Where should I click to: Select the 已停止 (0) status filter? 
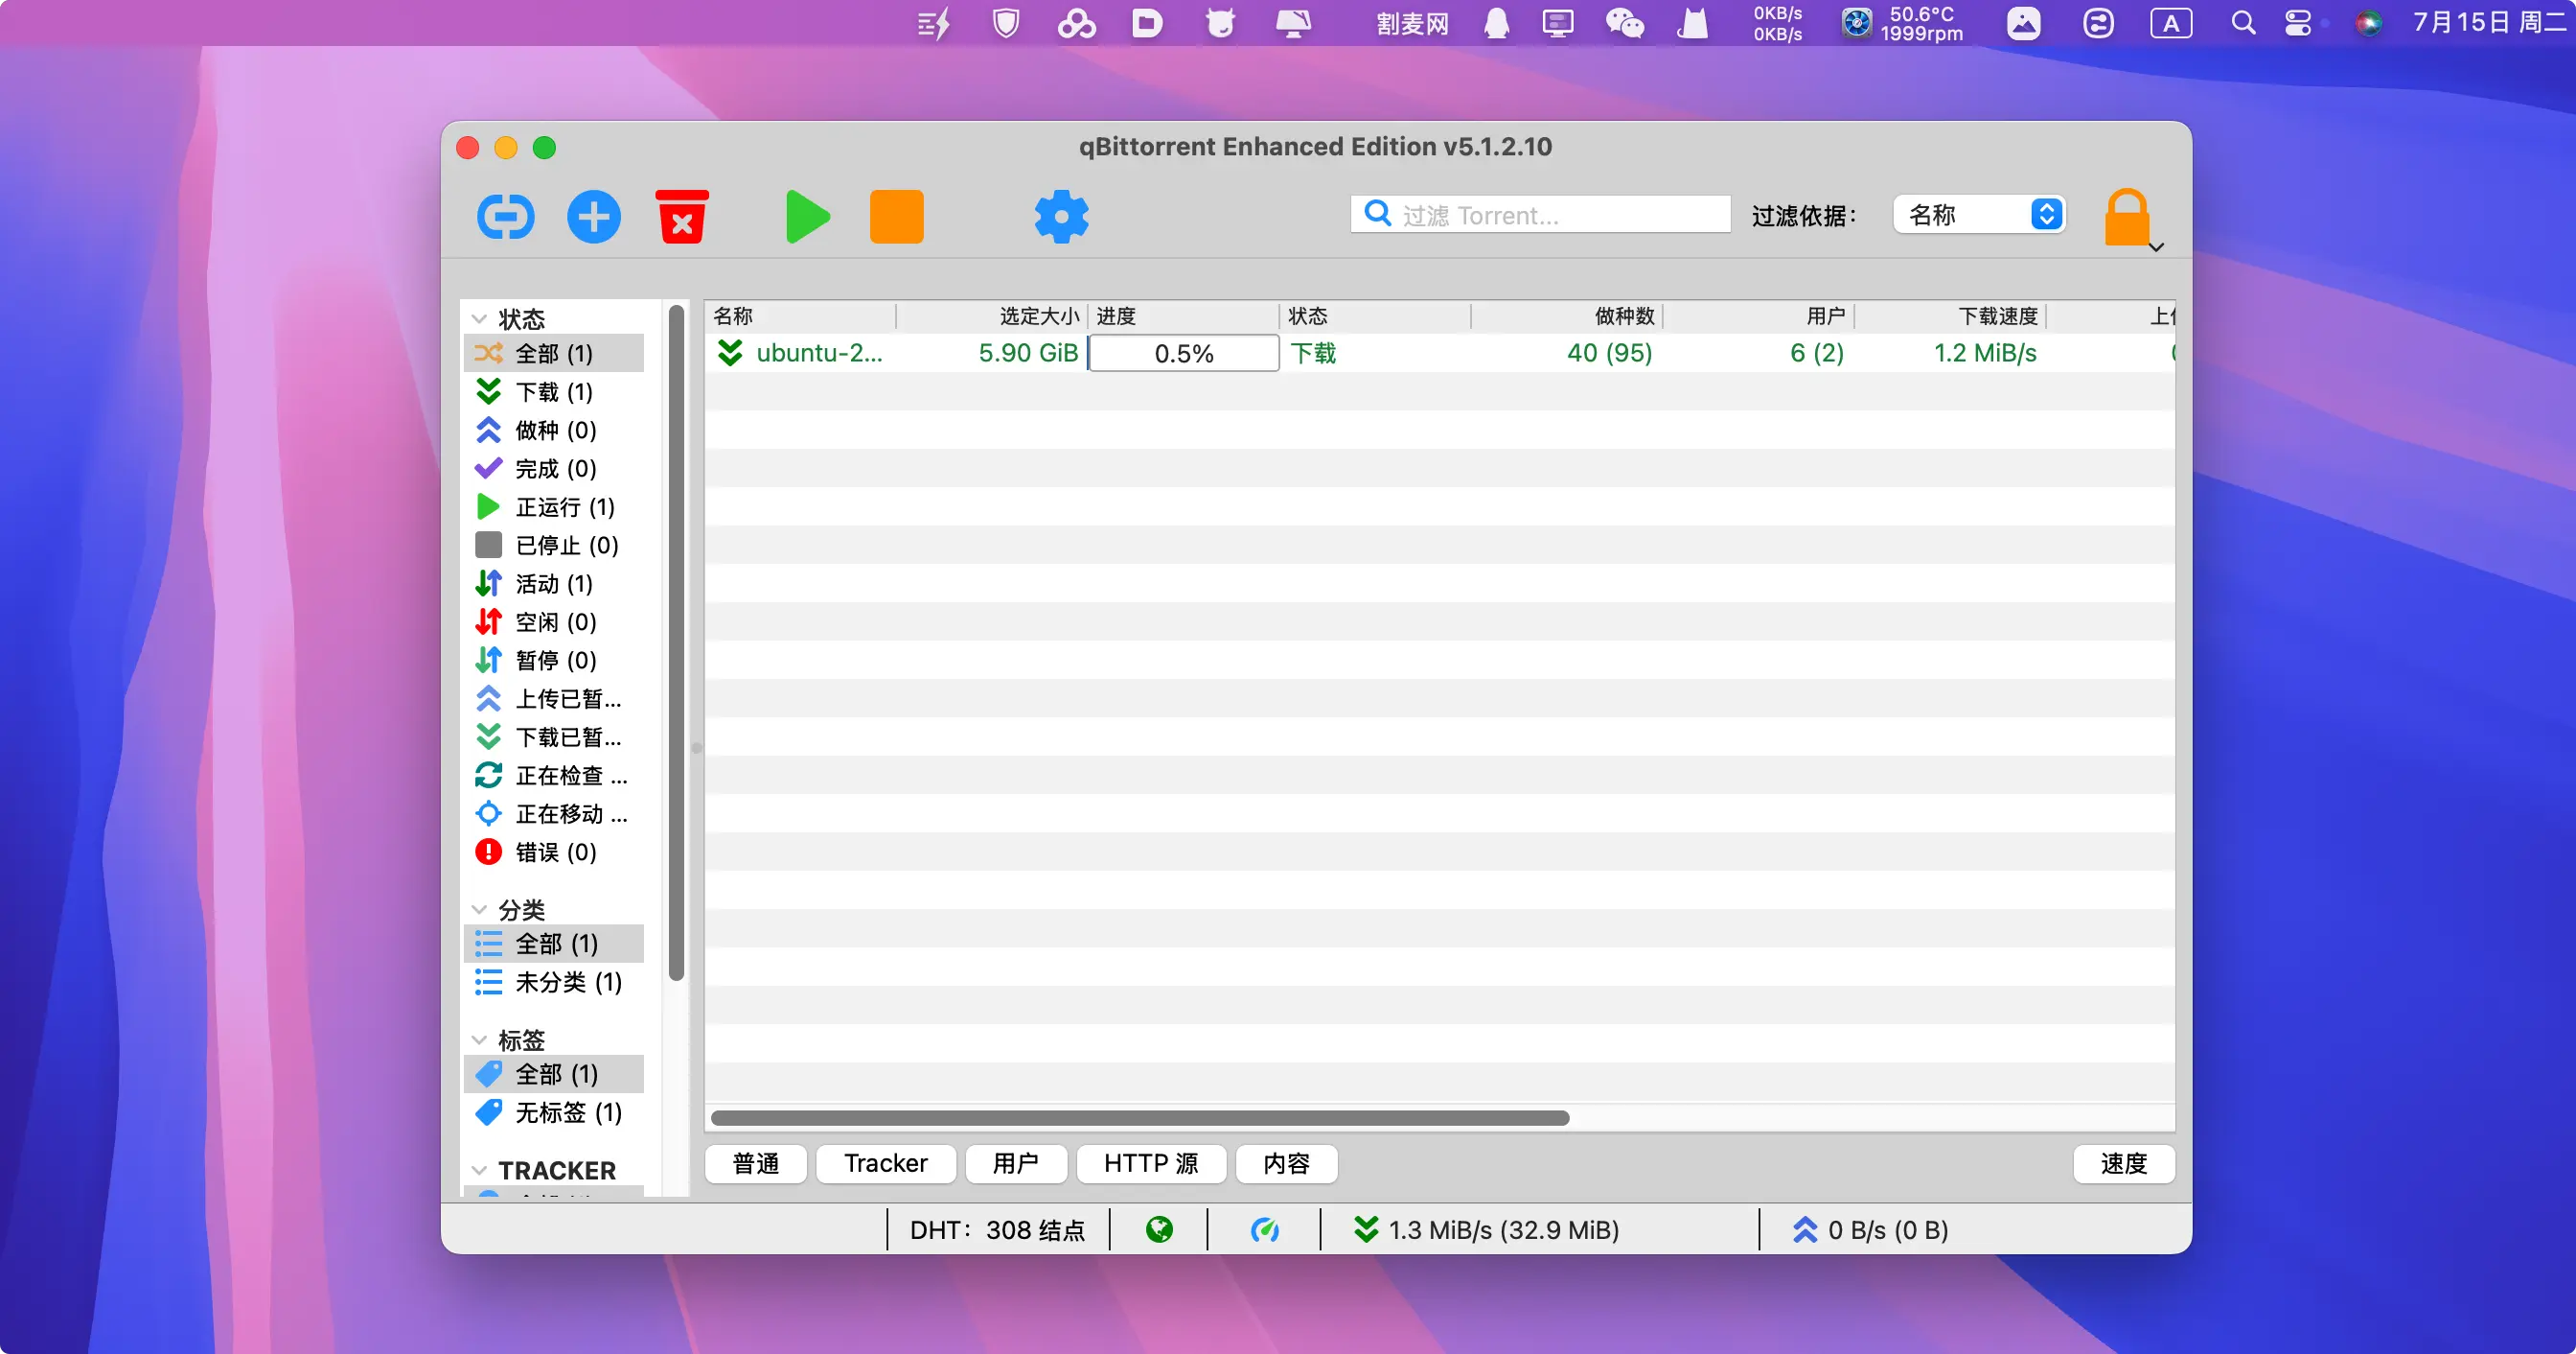click(566, 546)
